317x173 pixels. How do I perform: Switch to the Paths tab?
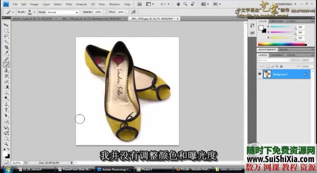[x=291, y=55]
